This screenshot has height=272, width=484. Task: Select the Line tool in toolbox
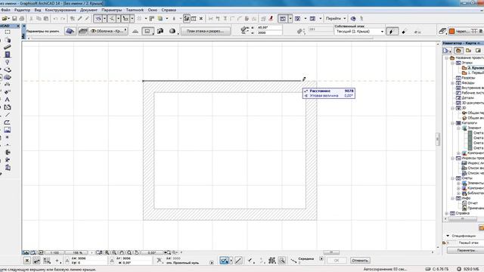[8, 115]
